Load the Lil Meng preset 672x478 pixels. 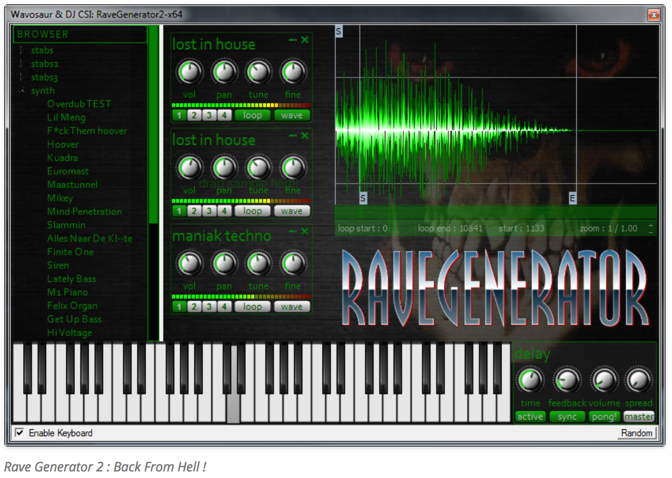pyautogui.click(x=66, y=118)
